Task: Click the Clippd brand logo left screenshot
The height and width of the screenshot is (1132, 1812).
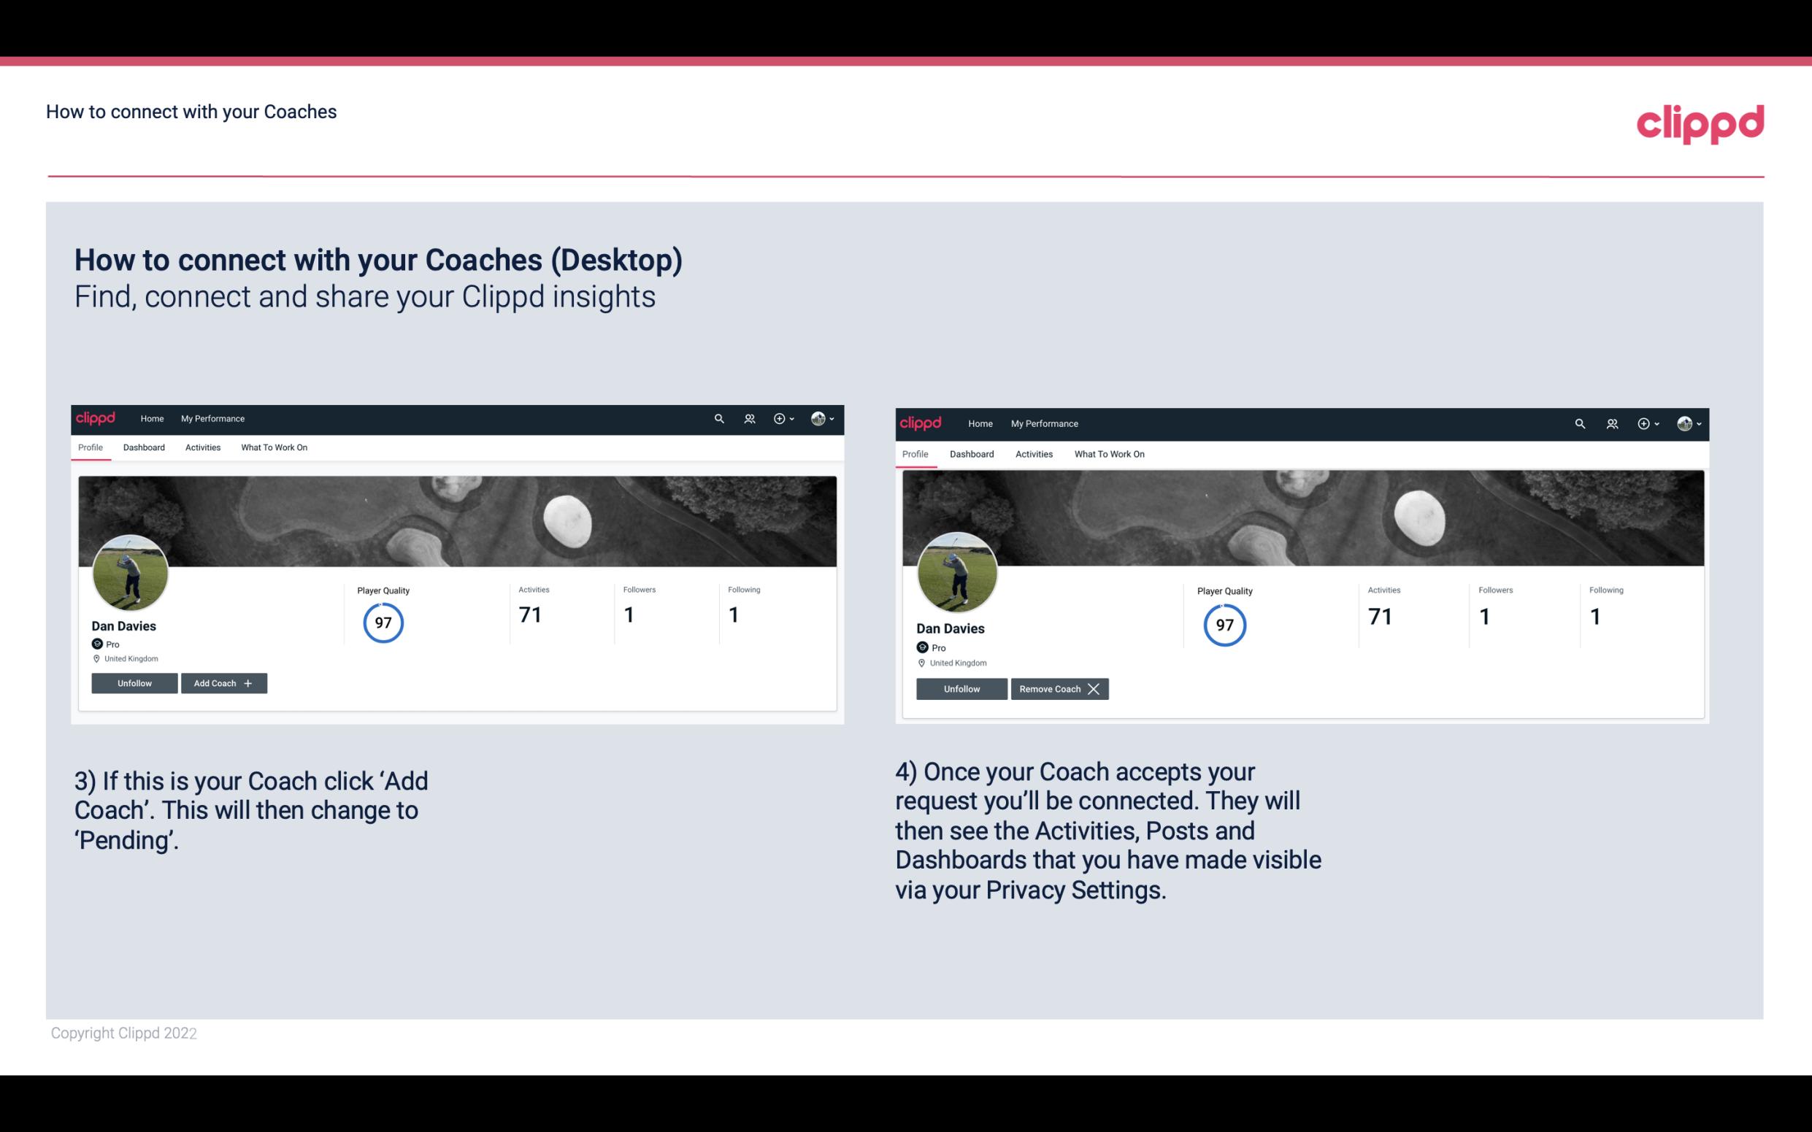Action: tap(96, 417)
